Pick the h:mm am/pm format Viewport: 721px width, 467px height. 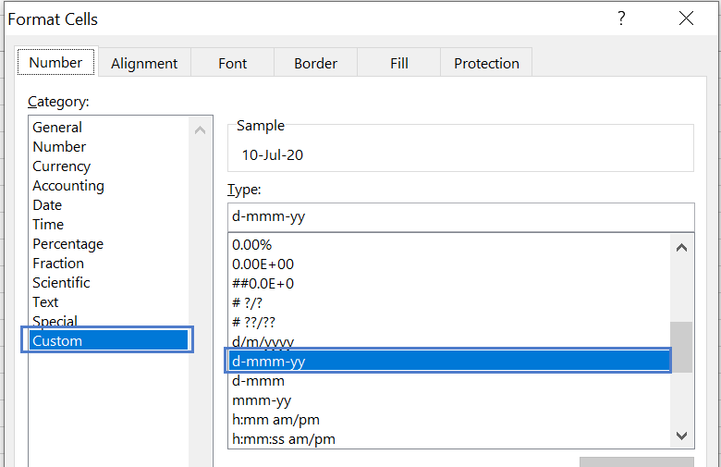(x=275, y=420)
